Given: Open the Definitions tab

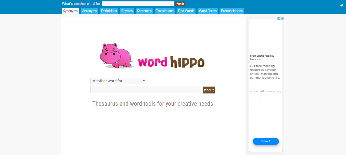Looking at the screenshot, I should tap(109, 11).
